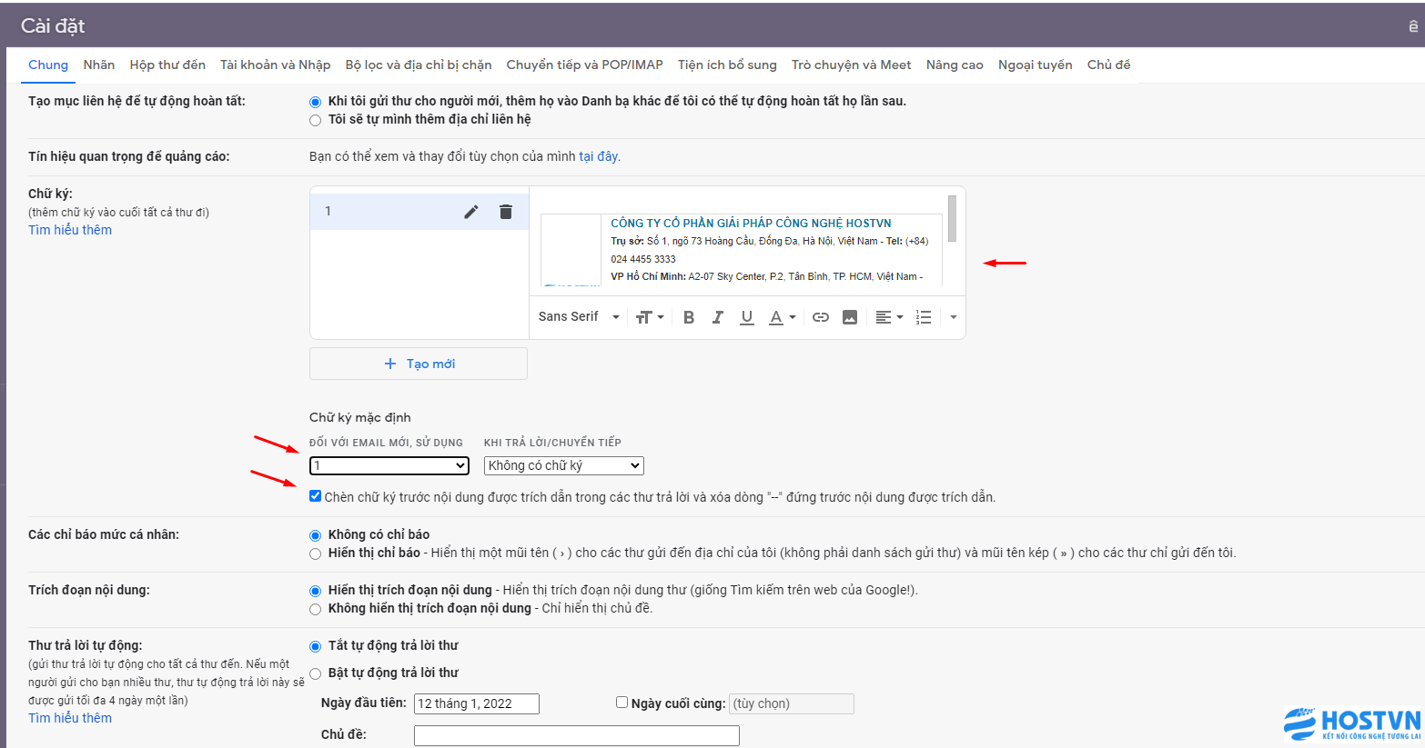Click the 'Ngày cuối cùng' date field

coord(792,703)
